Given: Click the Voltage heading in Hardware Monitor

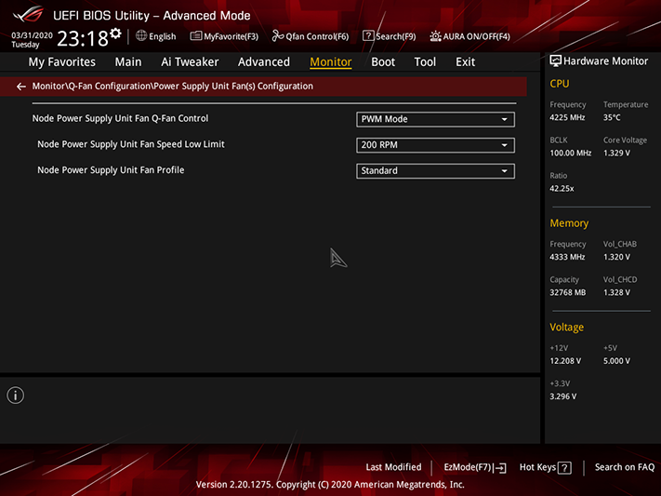Looking at the screenshot, I should (566, 328).
